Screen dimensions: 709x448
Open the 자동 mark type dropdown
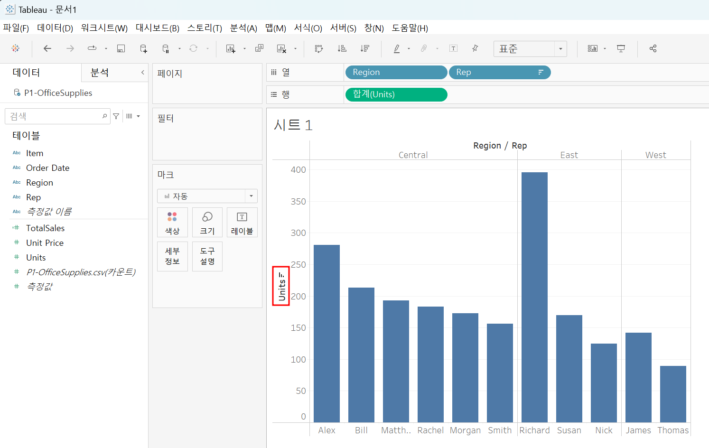click(x=251, y=196)
